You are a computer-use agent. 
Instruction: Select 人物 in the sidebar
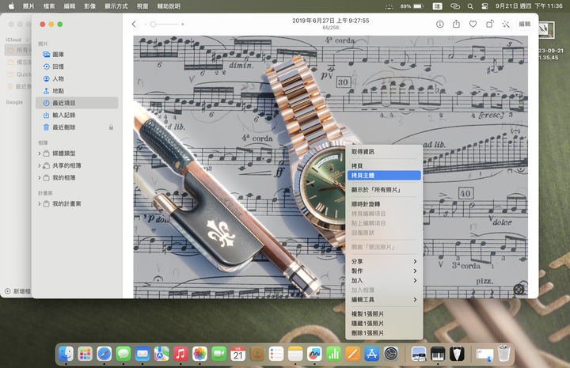coord(77,78)
